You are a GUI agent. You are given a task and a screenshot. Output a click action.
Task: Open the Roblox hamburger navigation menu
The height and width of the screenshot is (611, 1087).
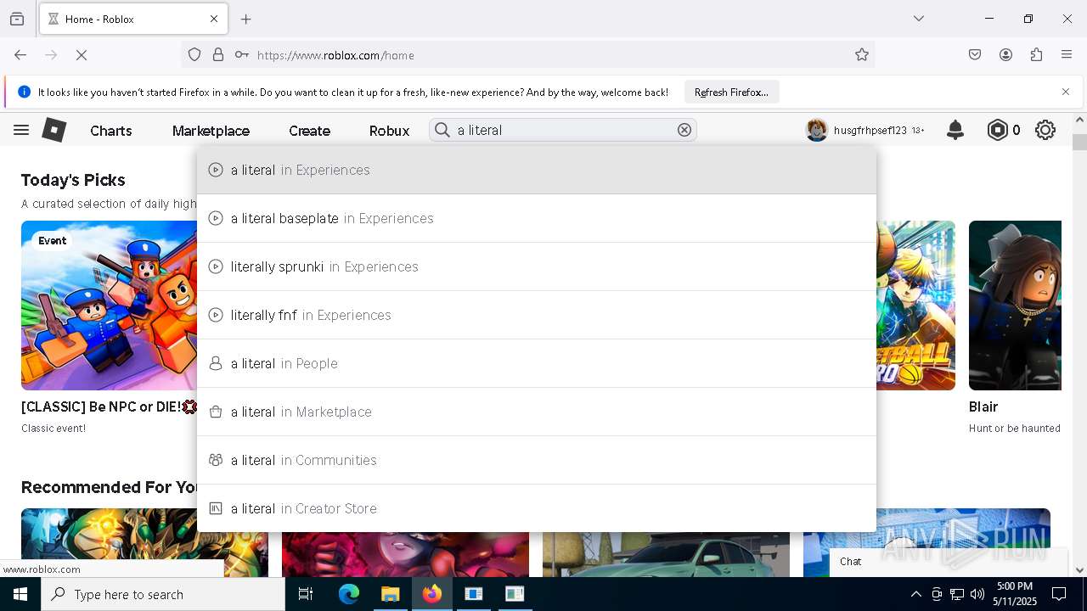tap(21, 130)
